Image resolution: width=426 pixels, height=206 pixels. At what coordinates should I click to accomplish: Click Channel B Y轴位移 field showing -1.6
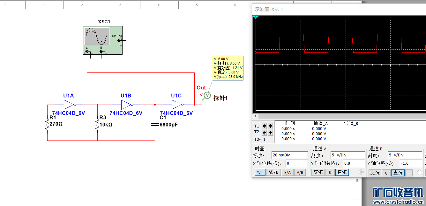(x=405, y=163)
